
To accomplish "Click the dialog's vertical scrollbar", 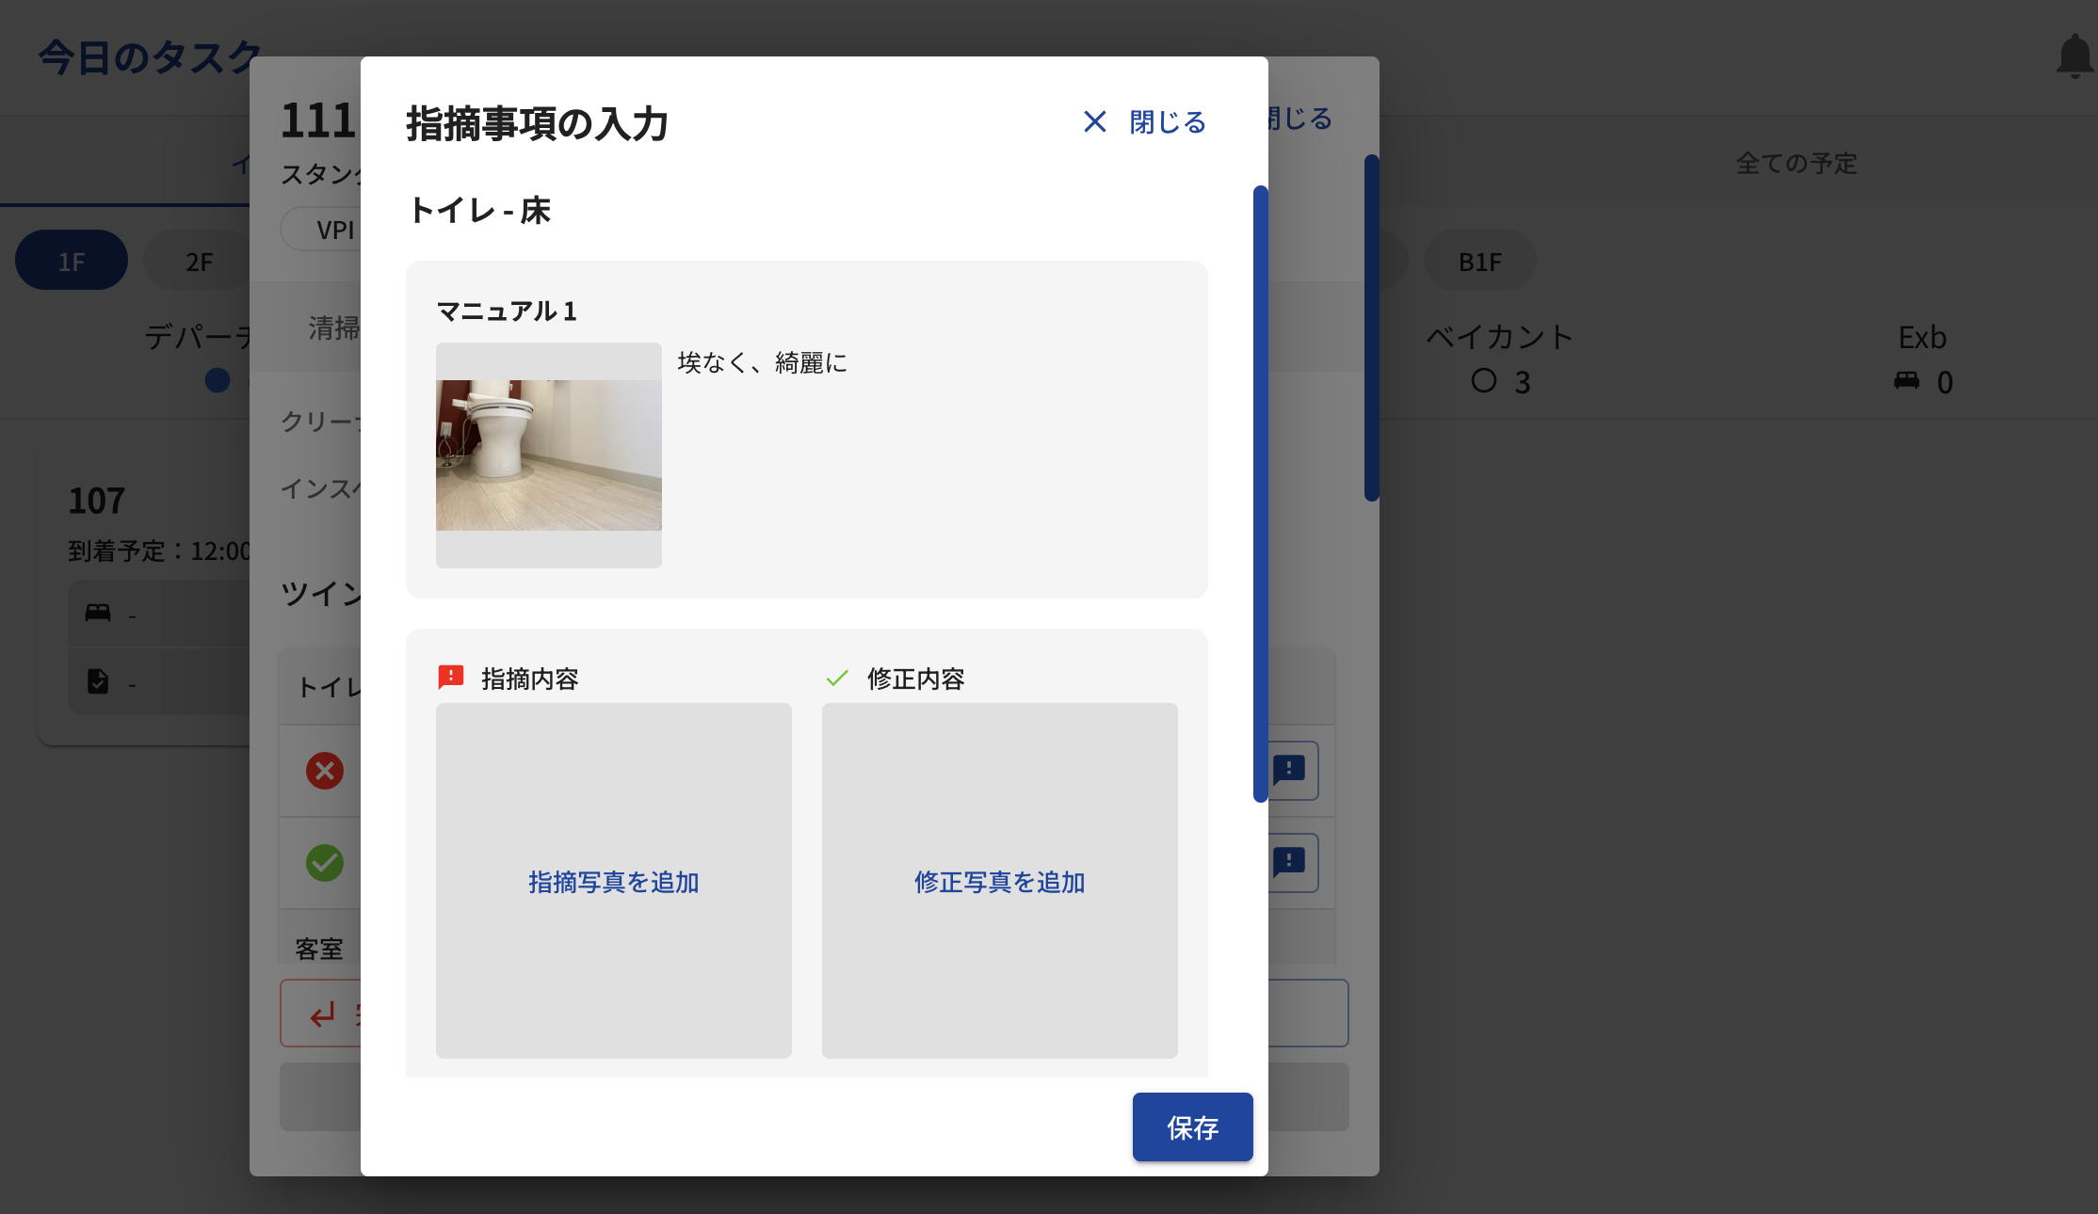I will pyautogui.click(x=1260, y=493).
